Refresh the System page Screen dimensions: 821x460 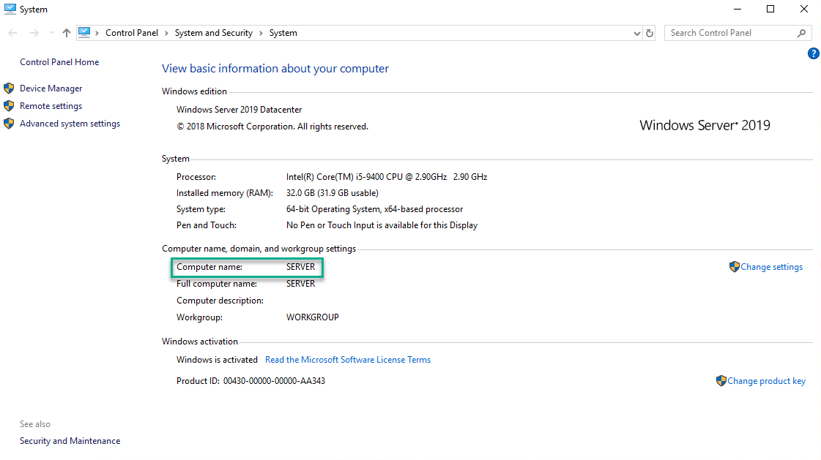pos(650,33)
